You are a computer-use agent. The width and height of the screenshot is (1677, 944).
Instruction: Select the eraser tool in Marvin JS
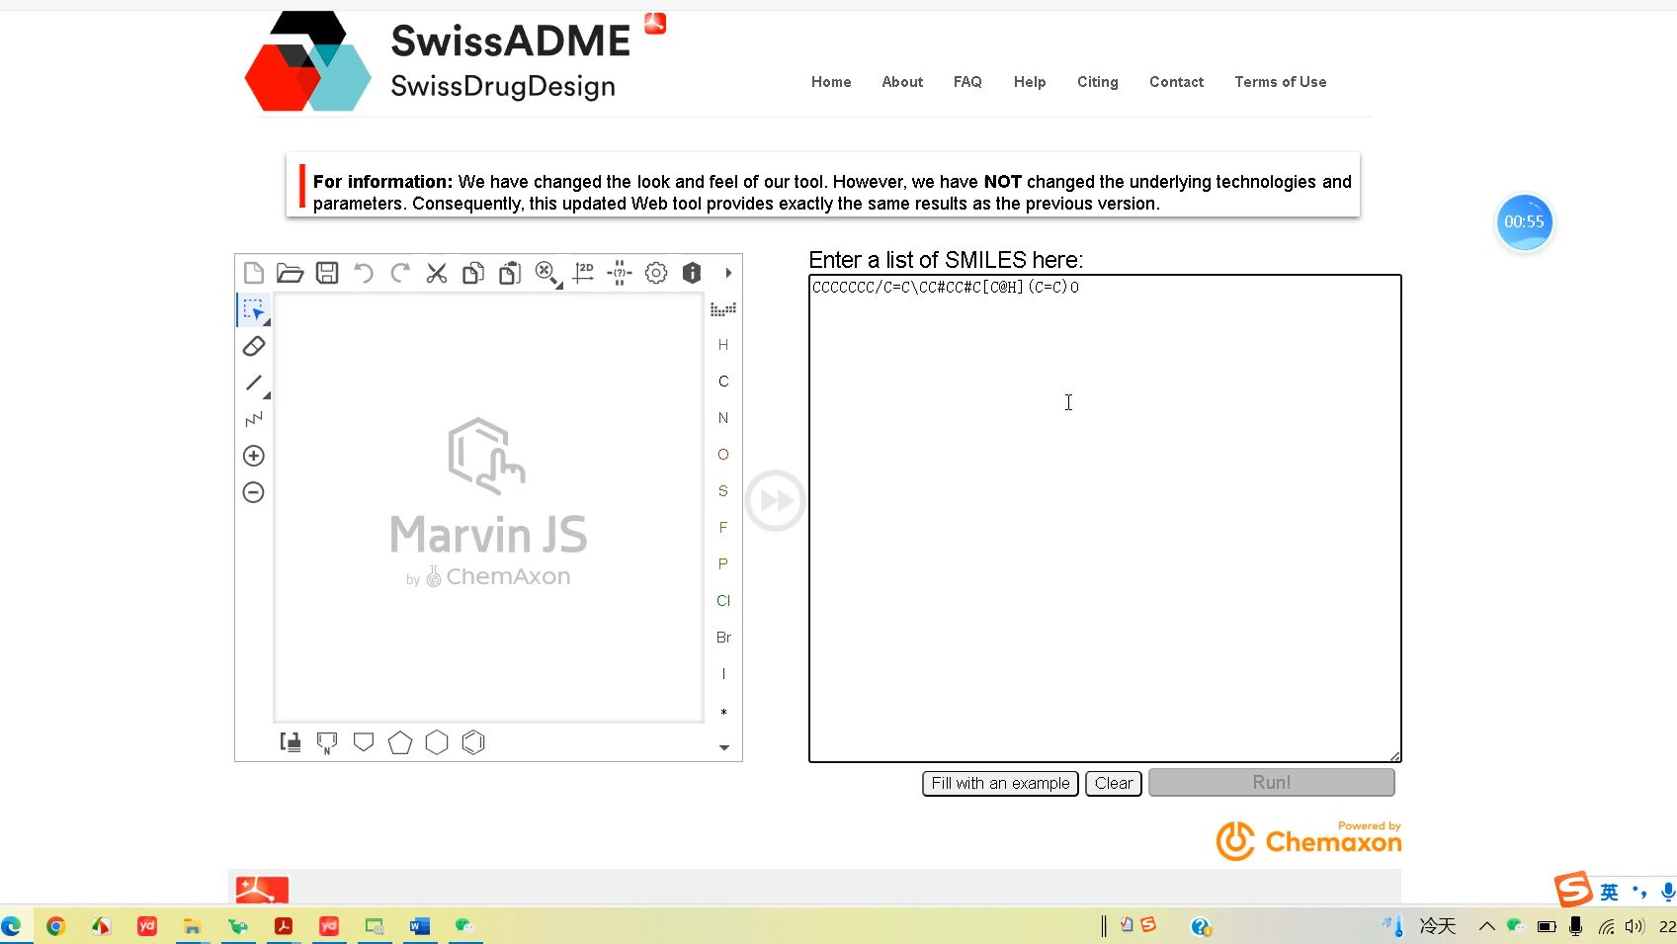254,346
